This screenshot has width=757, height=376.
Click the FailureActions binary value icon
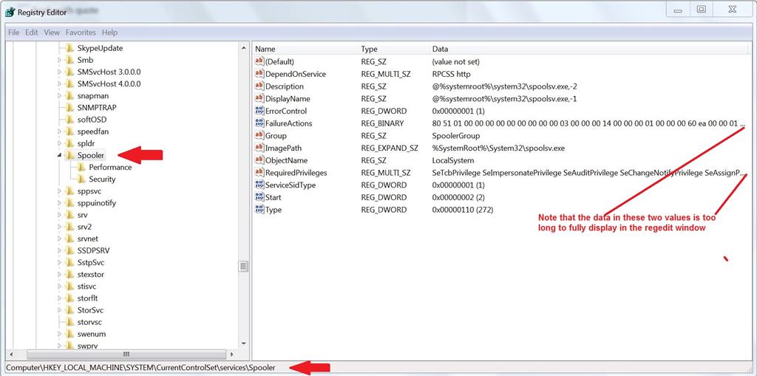point(259,123)
